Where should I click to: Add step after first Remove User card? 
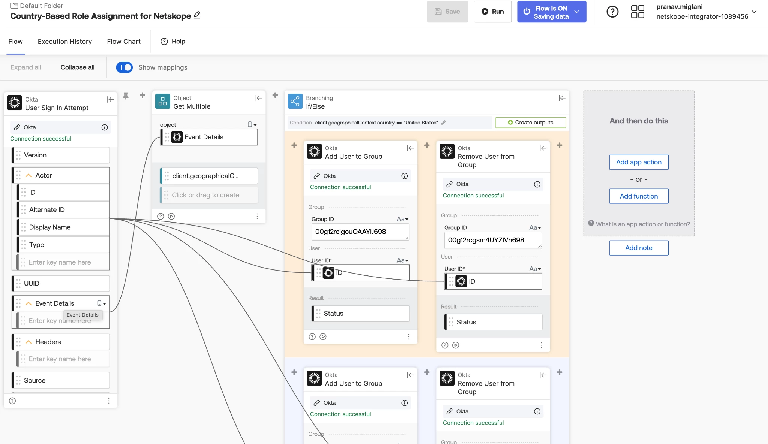pos(559,145)
